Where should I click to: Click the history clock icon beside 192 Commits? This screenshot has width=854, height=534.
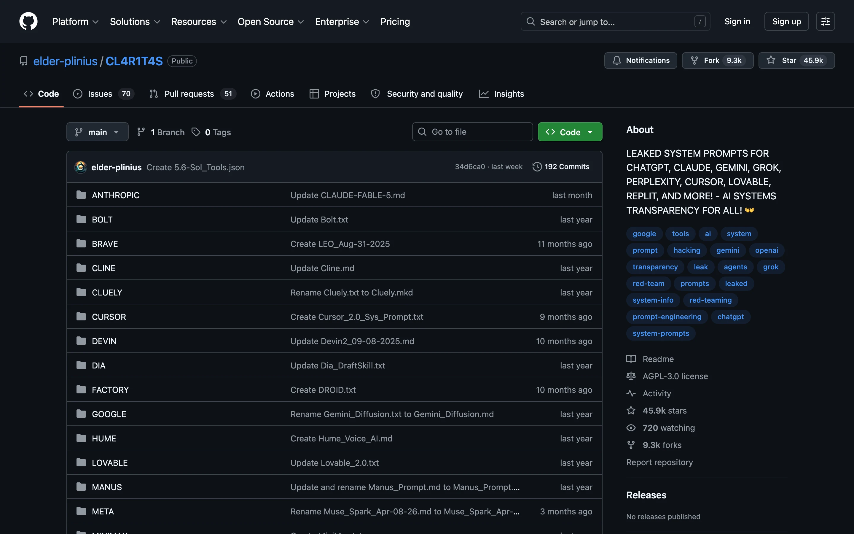pyautogui.click(x=537, y=167)
